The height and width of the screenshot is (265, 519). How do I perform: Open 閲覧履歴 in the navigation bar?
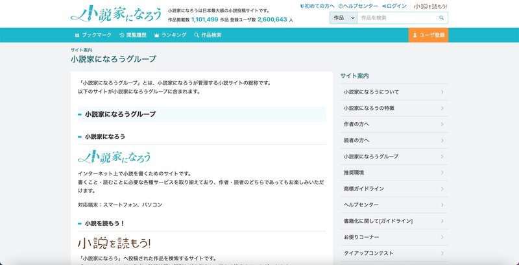pos(134,35)
